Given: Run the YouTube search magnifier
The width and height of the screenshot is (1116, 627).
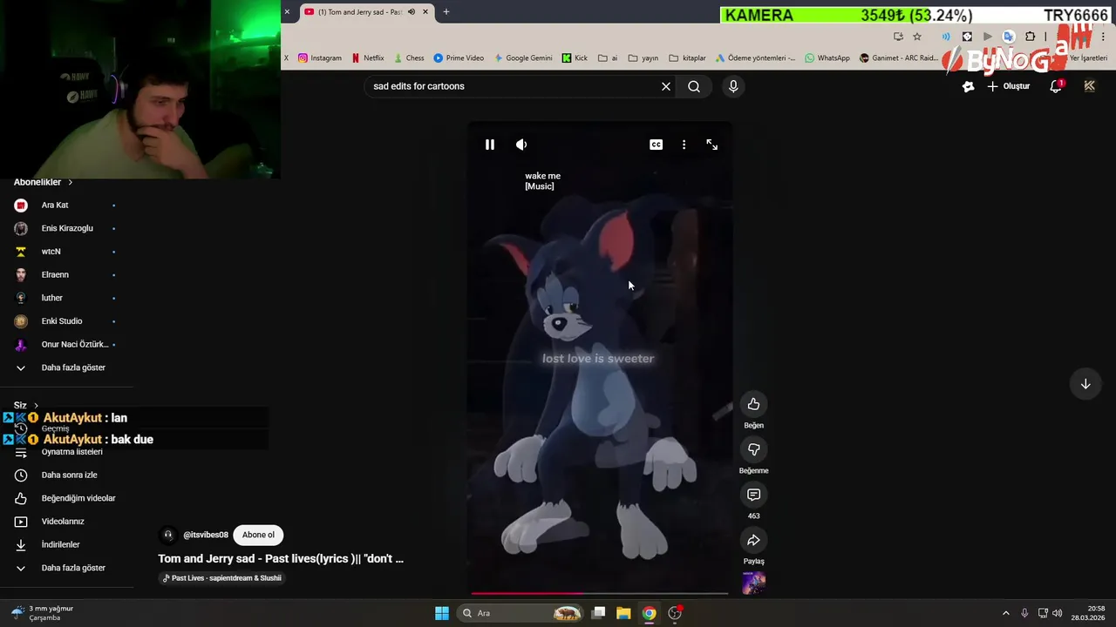Looking at the screenshot, I should 694,86.
